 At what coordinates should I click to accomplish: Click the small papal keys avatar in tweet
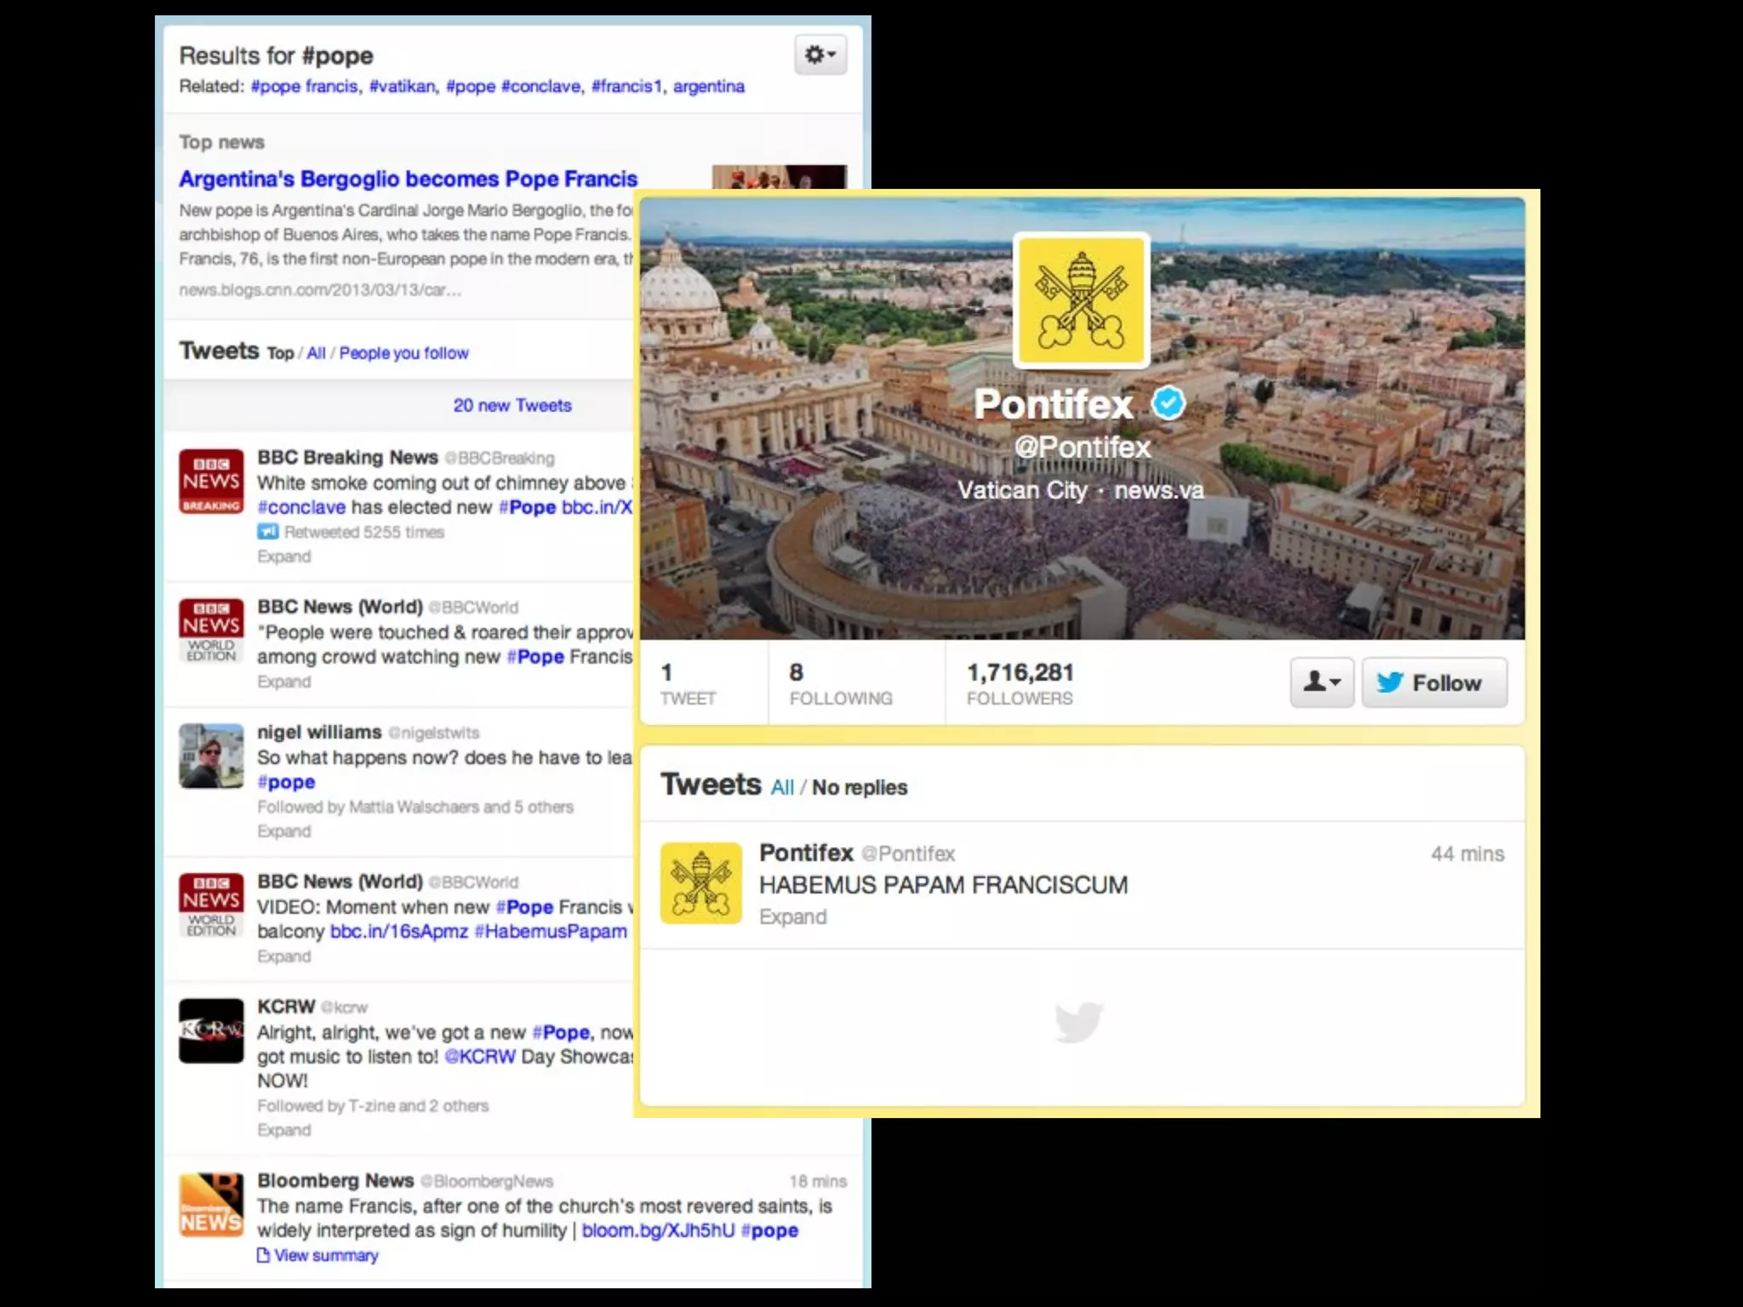tap(701, 883)
